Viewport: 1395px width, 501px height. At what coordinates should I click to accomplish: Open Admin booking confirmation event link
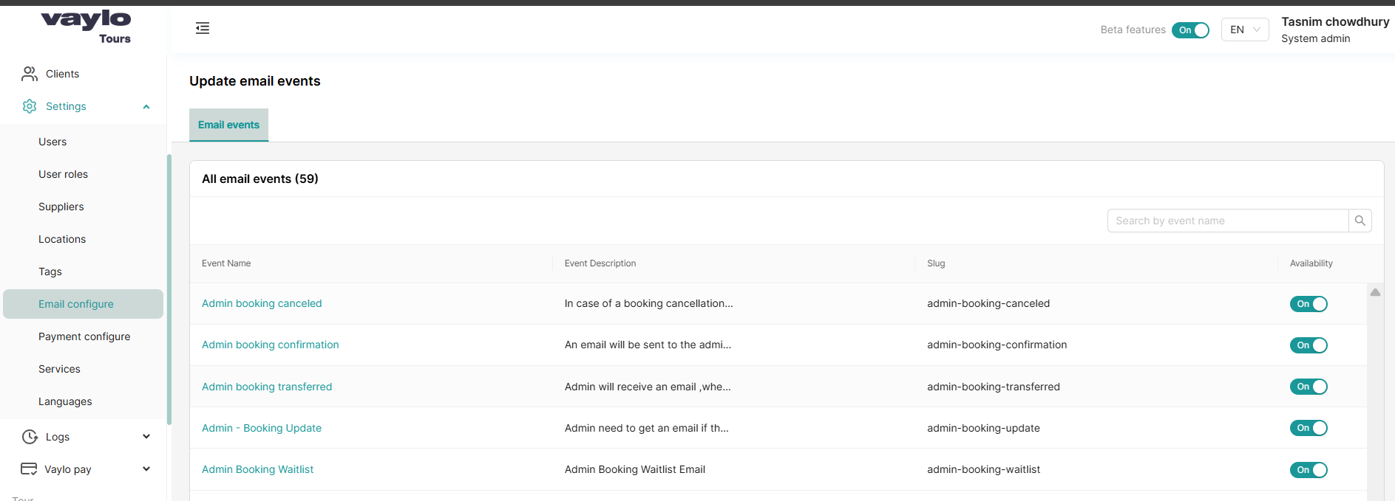[x=271, y=345]
